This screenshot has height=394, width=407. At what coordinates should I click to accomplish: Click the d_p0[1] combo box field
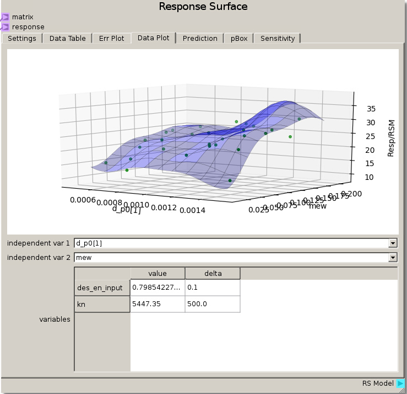coord(230,243)
